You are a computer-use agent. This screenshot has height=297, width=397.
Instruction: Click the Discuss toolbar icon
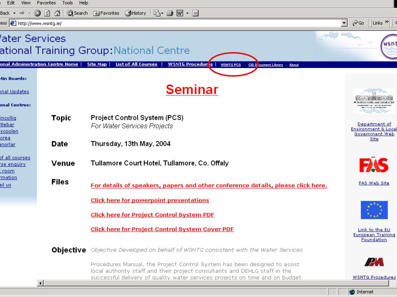195,13
